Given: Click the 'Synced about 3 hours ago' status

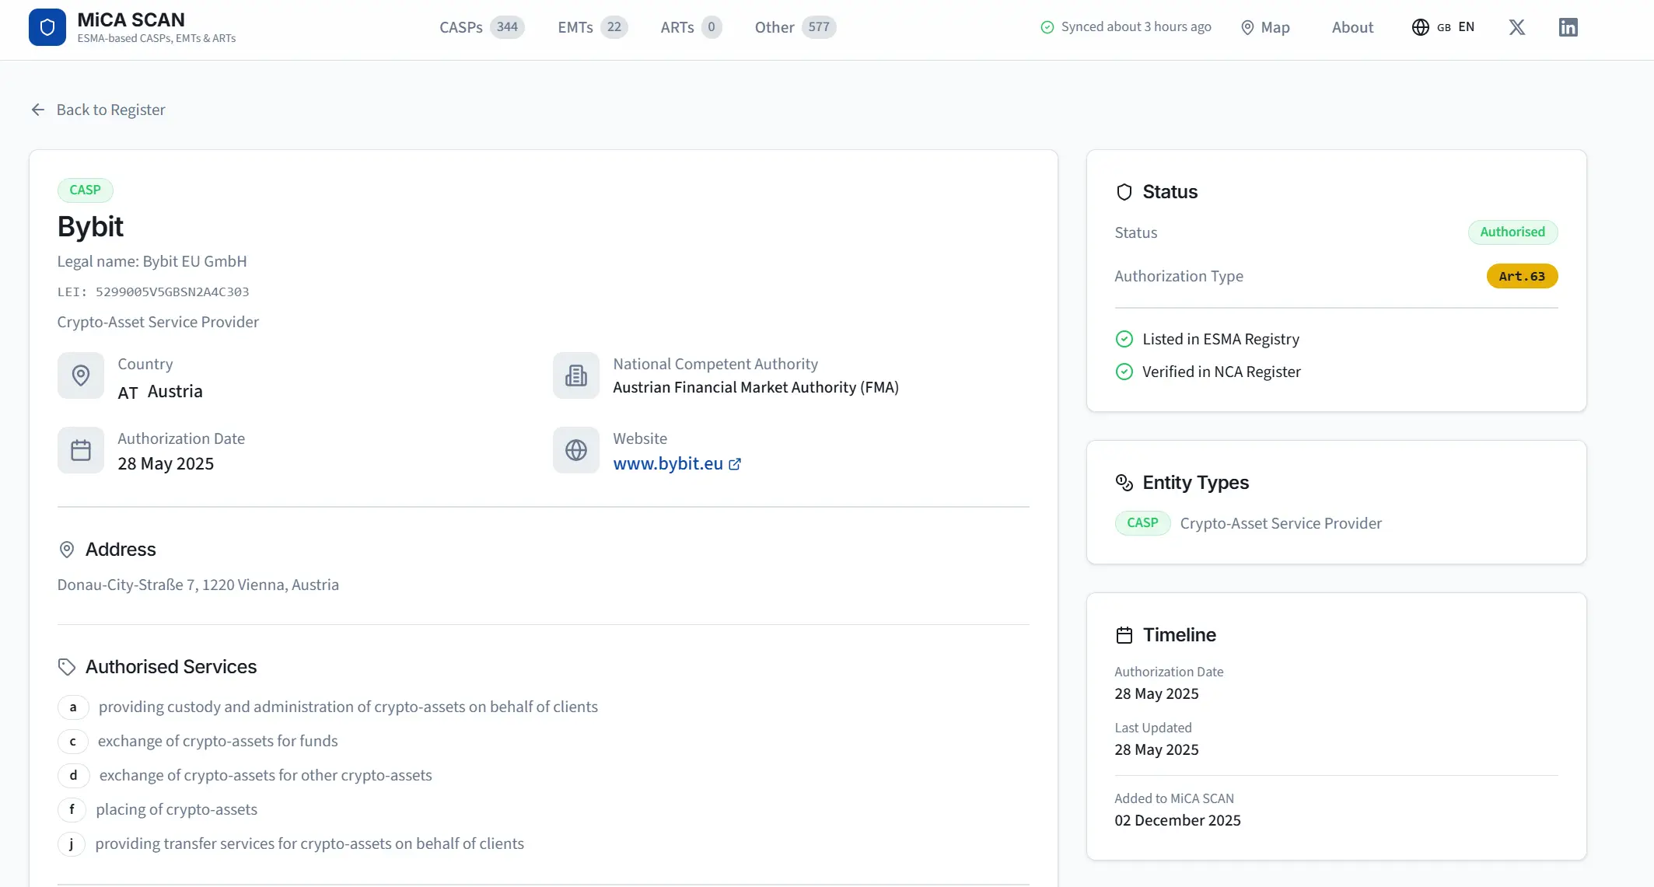Looking at the screenshot, I should click(x=1126, y=27).
